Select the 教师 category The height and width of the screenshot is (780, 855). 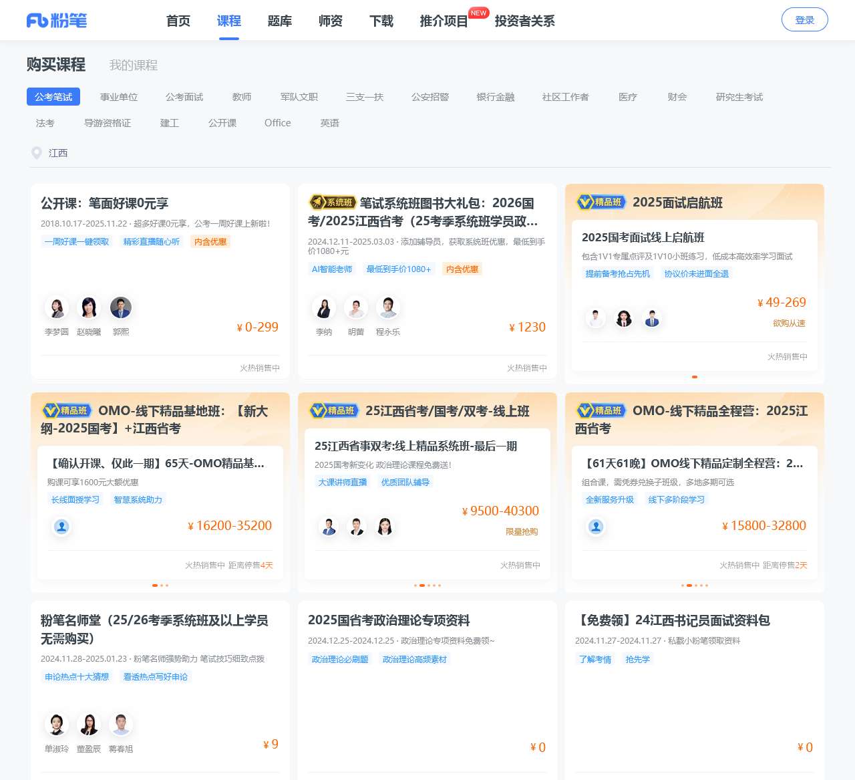242,97
